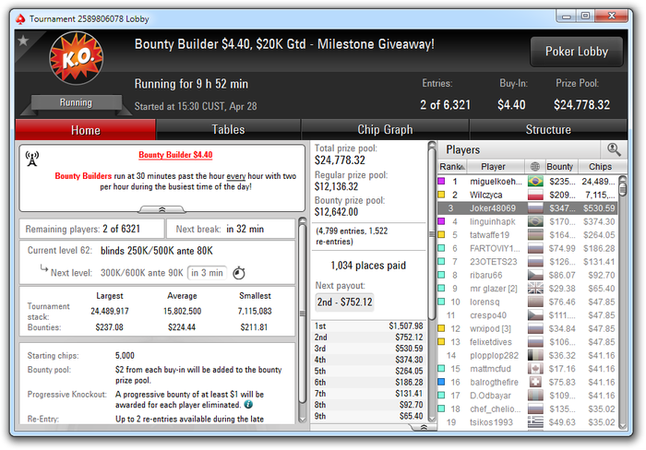The width and height of the screenshot is (646, 450).
Task: Select player row 23OTETS23
Action: 527,262
